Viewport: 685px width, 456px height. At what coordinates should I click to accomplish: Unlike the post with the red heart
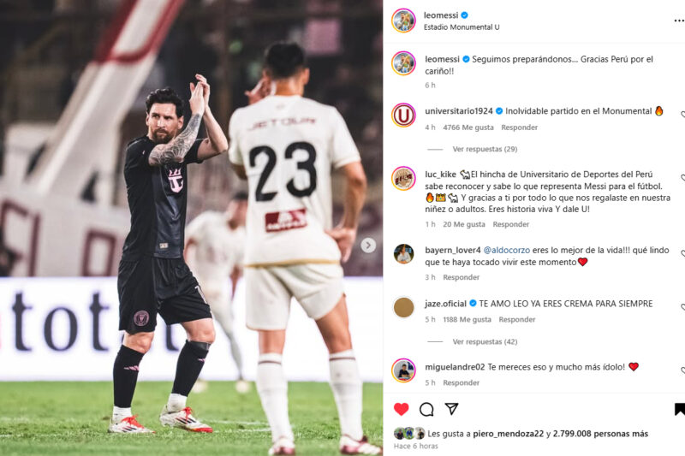click(x=401, y=409)
